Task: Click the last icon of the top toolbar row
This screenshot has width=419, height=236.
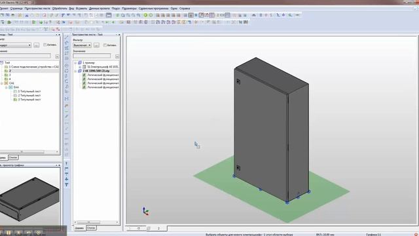Action: point(297,15)
